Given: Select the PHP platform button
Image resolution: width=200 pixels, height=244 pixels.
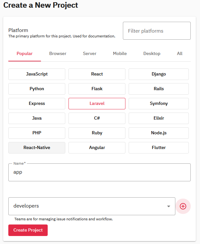Looking at the screenshot, I should point(37,133).
